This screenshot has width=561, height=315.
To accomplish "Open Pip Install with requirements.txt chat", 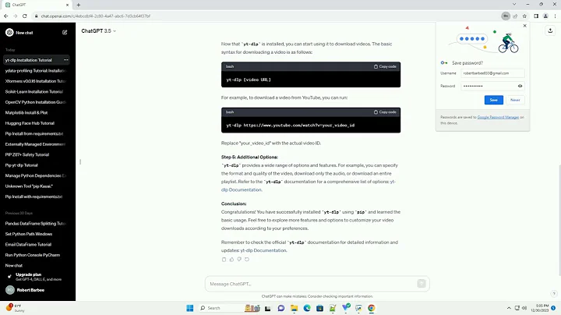I will (37, 196).
